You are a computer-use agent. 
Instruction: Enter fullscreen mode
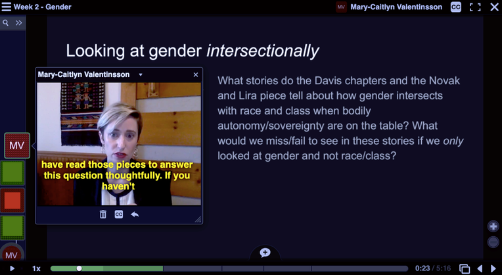(x=475, y=7)
